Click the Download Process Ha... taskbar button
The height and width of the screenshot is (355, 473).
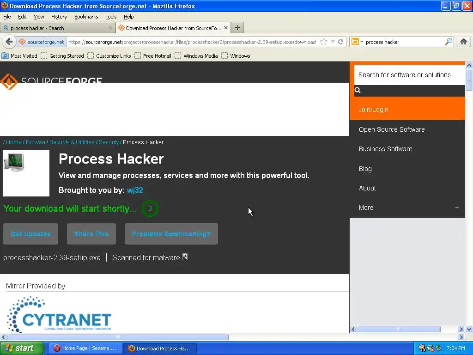[x=160, y=348]
